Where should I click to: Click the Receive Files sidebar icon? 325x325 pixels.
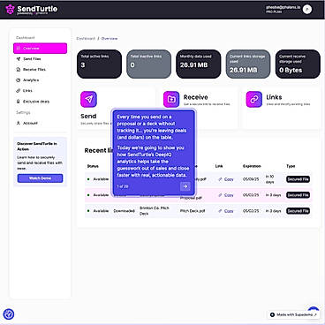point(19,70)
